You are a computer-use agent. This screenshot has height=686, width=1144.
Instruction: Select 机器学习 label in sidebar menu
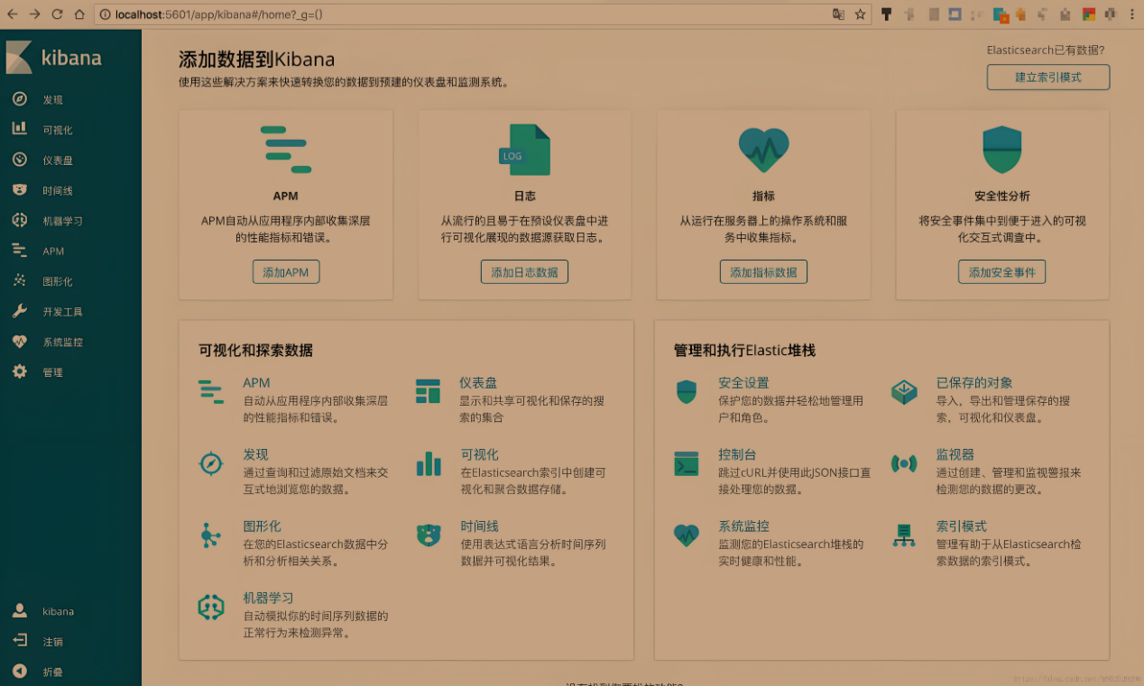coord(62,221)
